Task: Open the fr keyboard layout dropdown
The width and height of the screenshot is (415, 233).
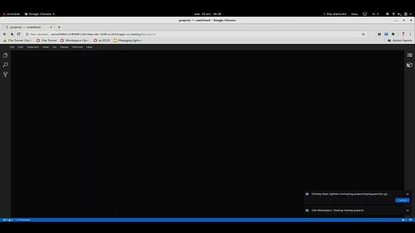Action: click(x=375, y=14)
